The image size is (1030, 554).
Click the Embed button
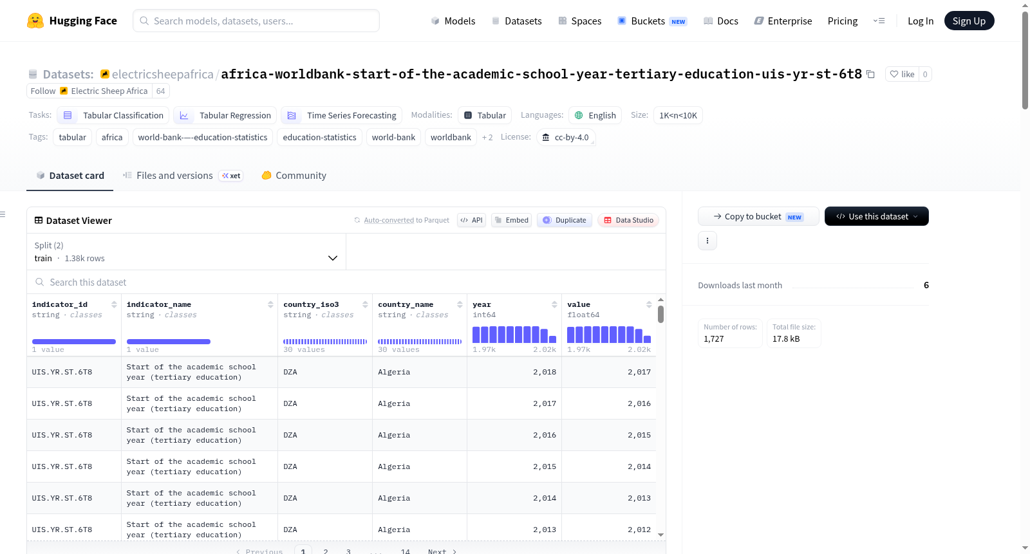pyautogui.click(x=512, y=220)
